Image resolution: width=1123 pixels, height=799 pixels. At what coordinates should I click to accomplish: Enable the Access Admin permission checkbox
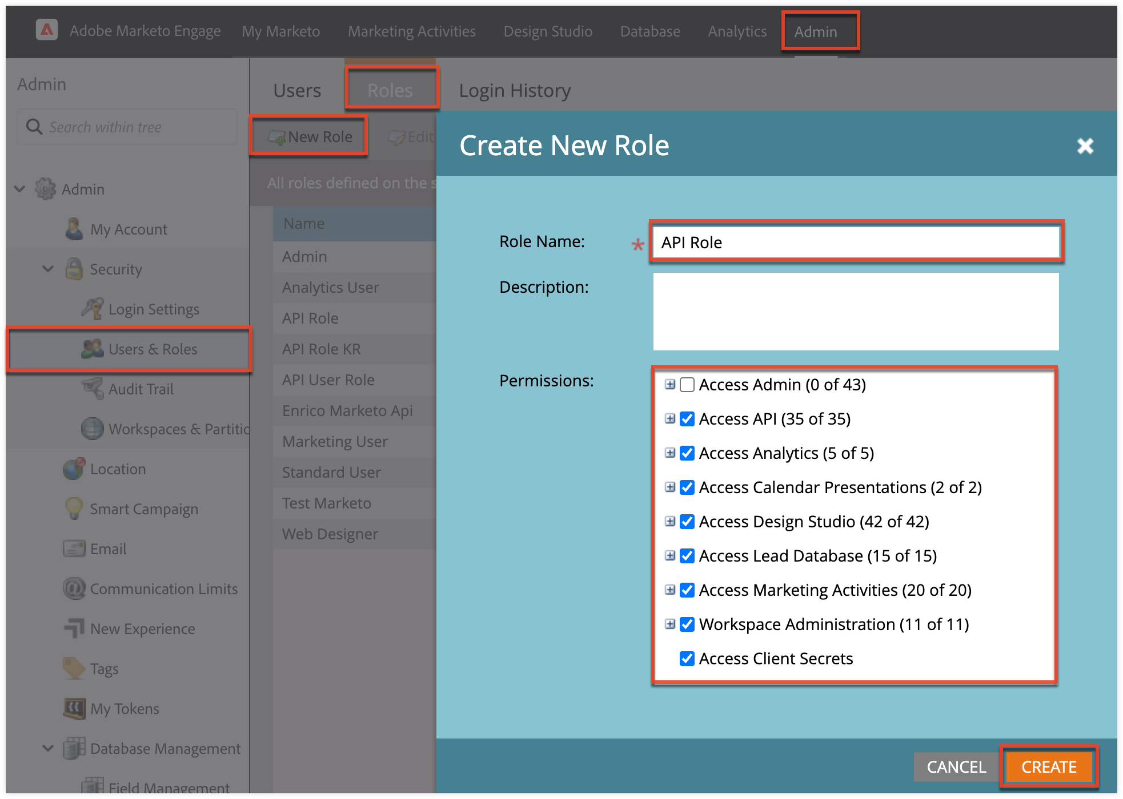tap(687, 385)
